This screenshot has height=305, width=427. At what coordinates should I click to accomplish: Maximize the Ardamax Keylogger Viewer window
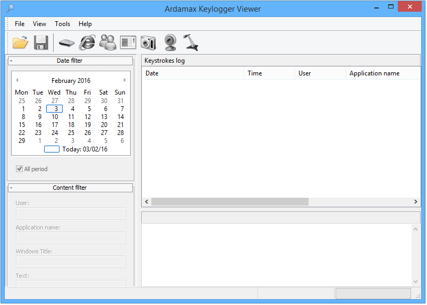pyautogui.click(x=391, y=7)
